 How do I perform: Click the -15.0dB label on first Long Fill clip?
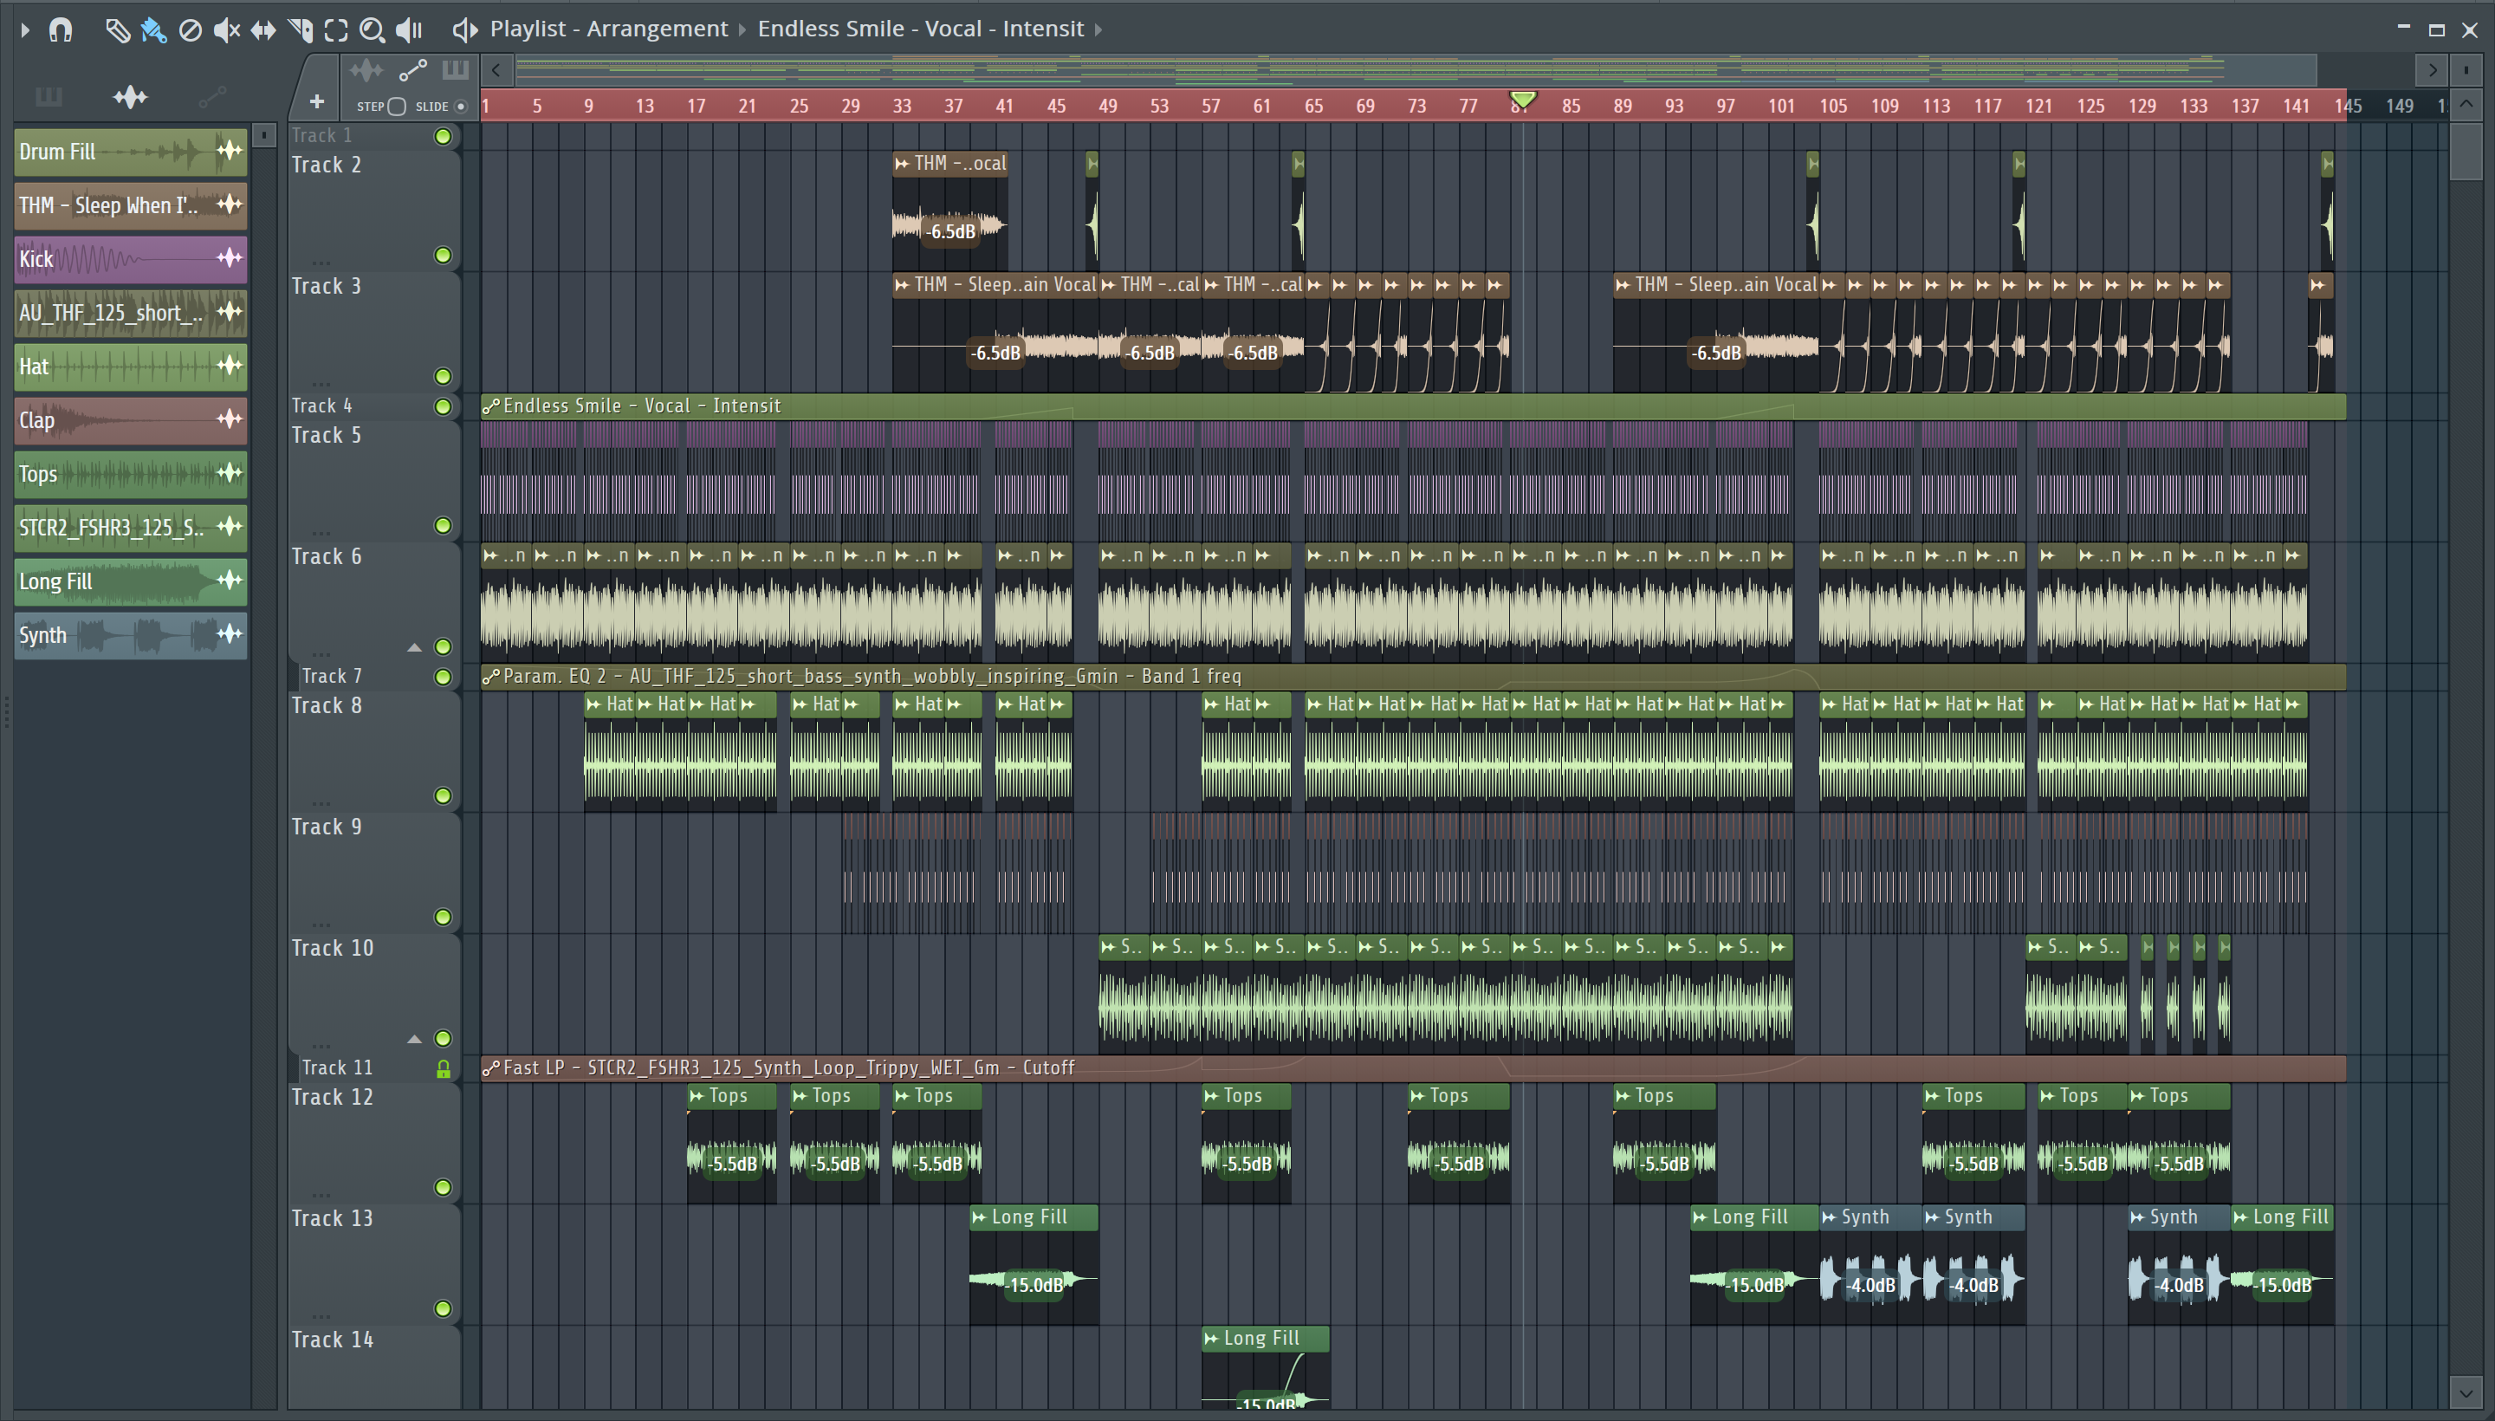click(1035, 1285)
